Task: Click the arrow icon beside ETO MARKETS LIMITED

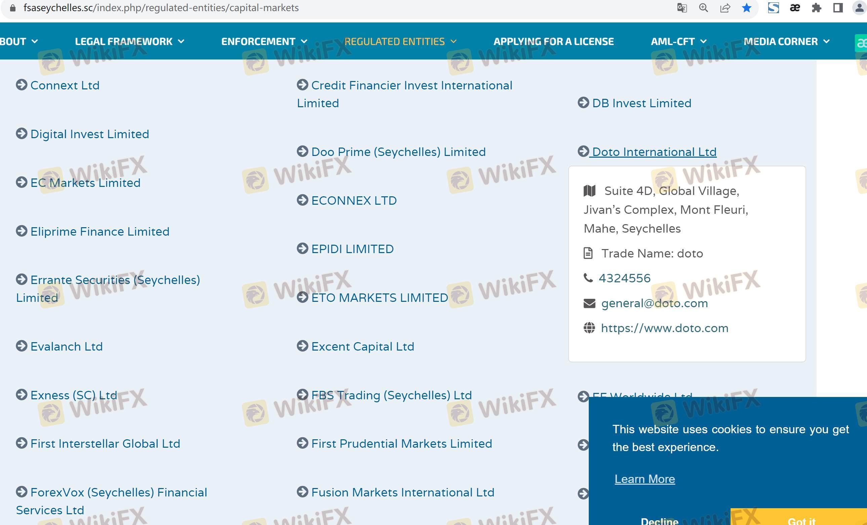Action: (302, 297)
